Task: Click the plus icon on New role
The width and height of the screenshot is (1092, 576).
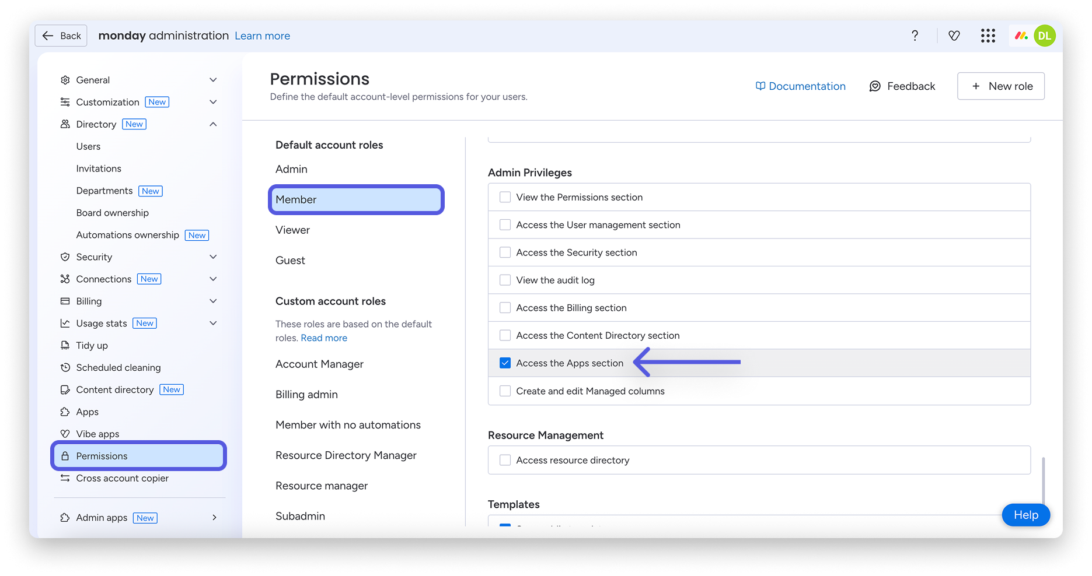Action: pos(976,86)
